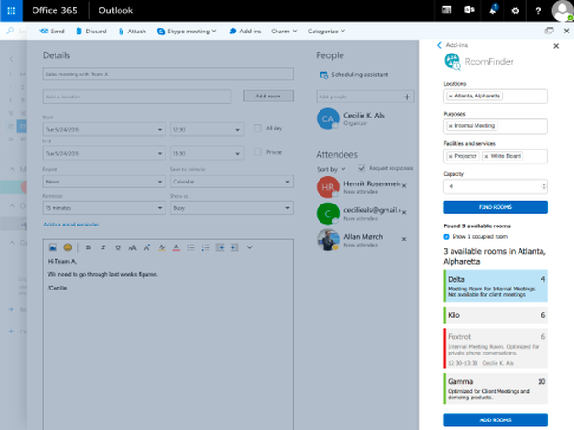574x430 pixels.
Task: Toggle the All day checkbox
Action: tap(258, 128)
